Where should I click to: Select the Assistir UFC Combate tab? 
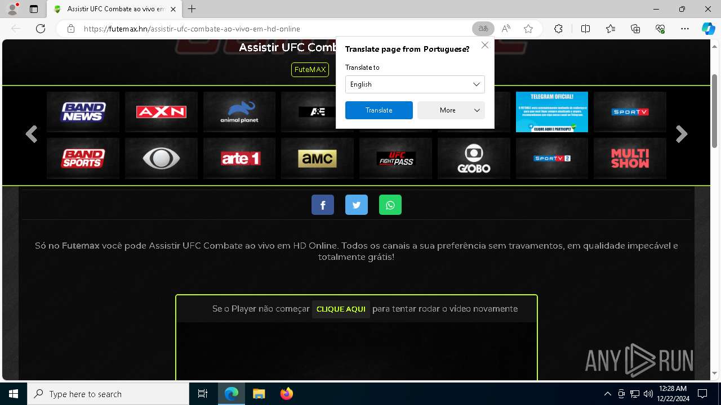[114, 9]
